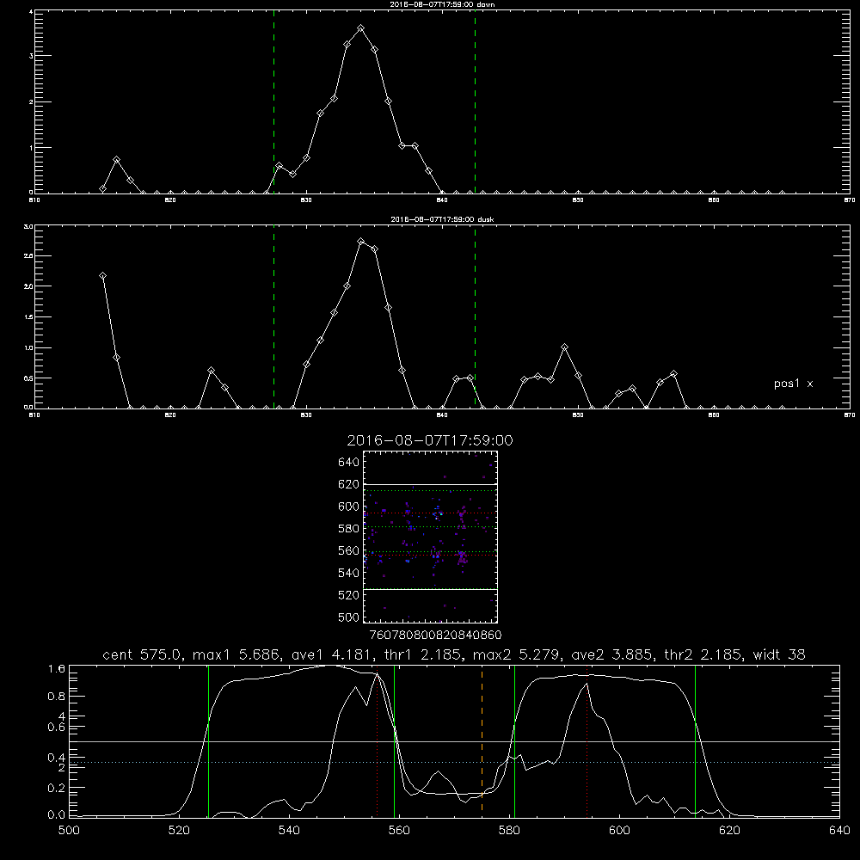This screenshot has height=860, width=860.
Task: Click the '500' x-axis label of bottom plot
Action: click(69, 831)
